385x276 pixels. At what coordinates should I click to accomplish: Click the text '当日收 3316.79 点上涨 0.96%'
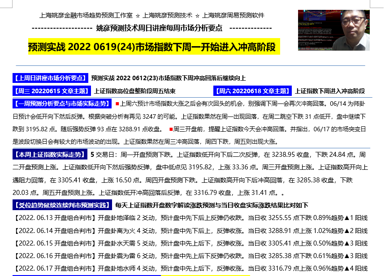coord(290,268)
